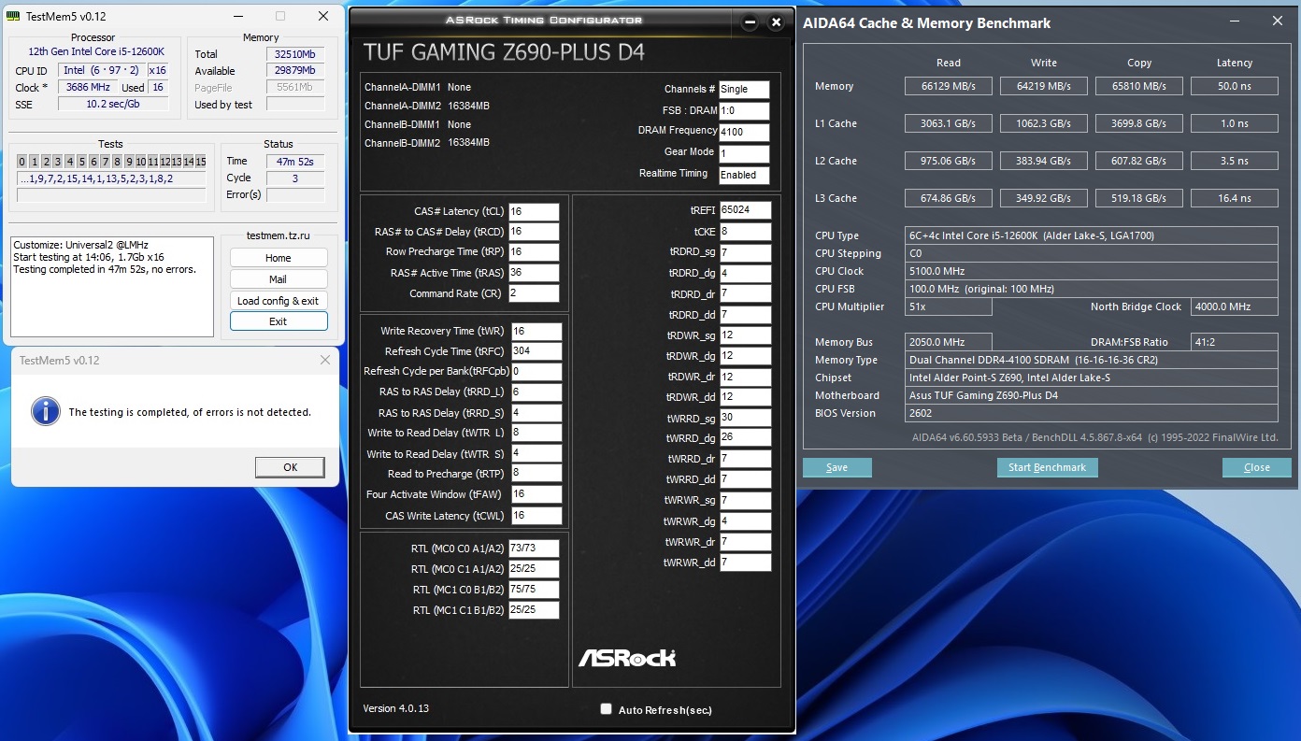Click the RAS# to CAS# Delay (tRCD) field

point(534,232)
